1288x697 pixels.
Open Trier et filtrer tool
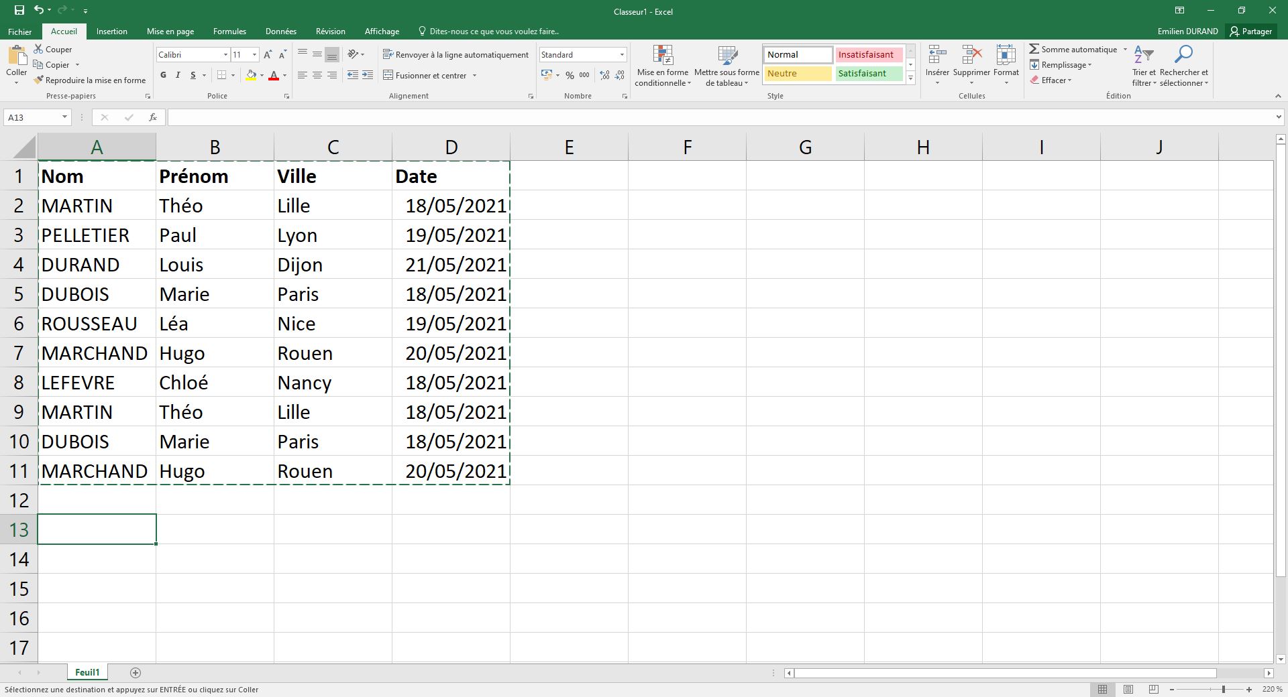click(1143, 66)
